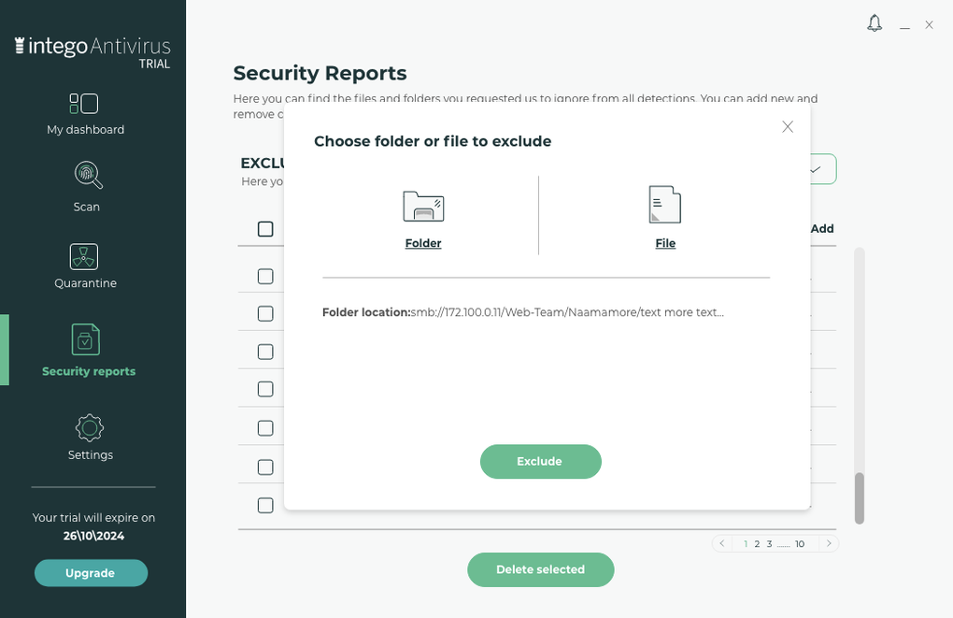Go to the next page arrow
The height and width of the screenshot is (618, 953).
829,544
